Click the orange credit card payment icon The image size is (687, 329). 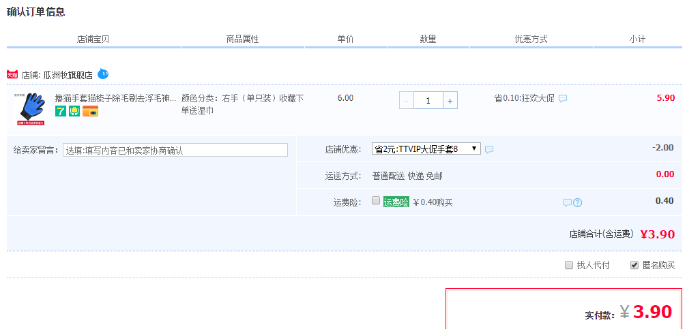90,111
